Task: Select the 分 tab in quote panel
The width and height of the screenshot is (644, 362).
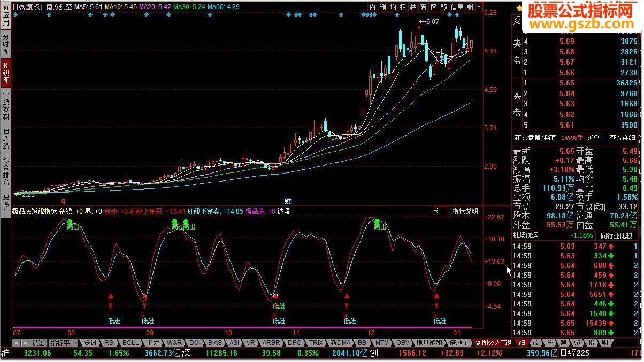Action: tap(550, 343)
